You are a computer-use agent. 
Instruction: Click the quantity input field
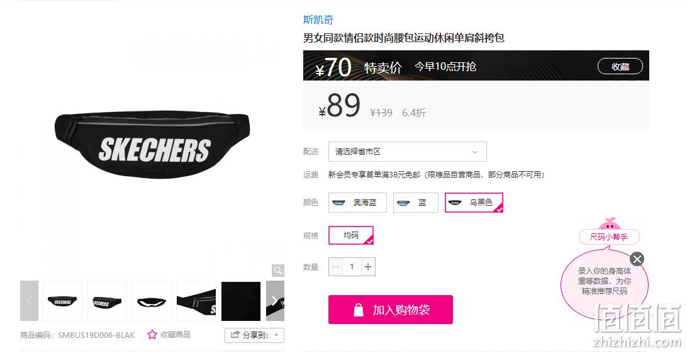pos(352,266)
